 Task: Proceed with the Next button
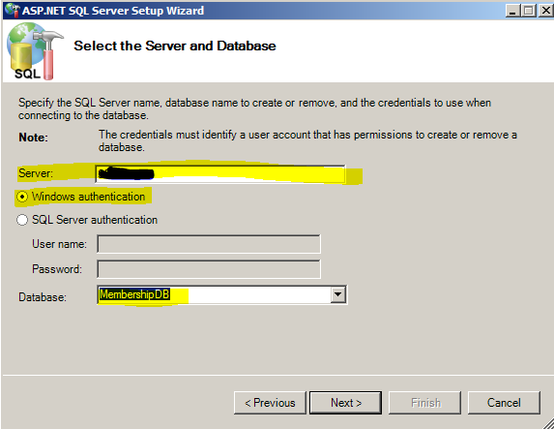pyautogui.click(x=346, y=403)
